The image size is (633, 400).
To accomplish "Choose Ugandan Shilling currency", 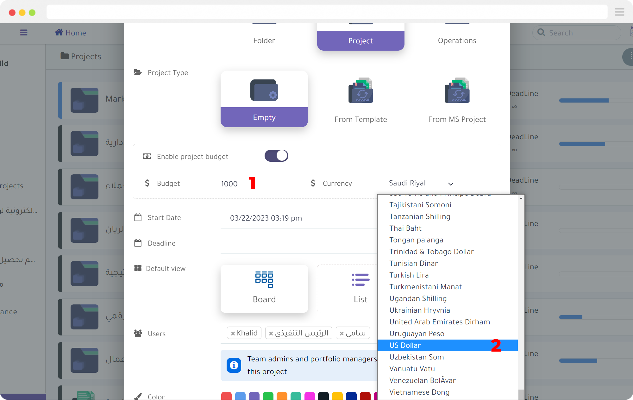I will click(448, 298).
